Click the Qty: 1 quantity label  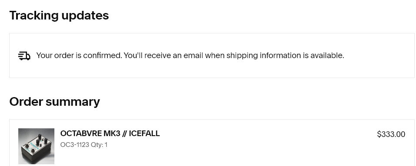pos(99,145)
